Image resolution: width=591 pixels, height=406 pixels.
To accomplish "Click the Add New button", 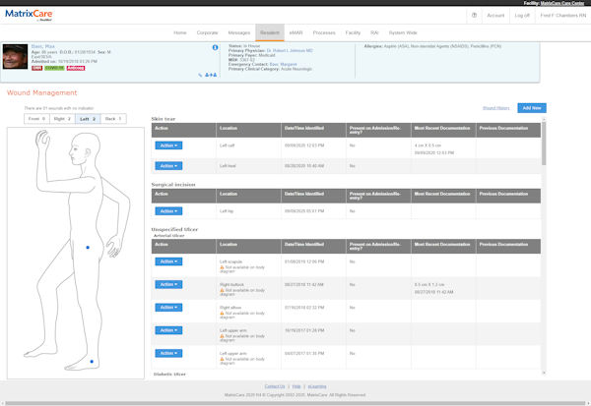I will click(x=532, y=108).
